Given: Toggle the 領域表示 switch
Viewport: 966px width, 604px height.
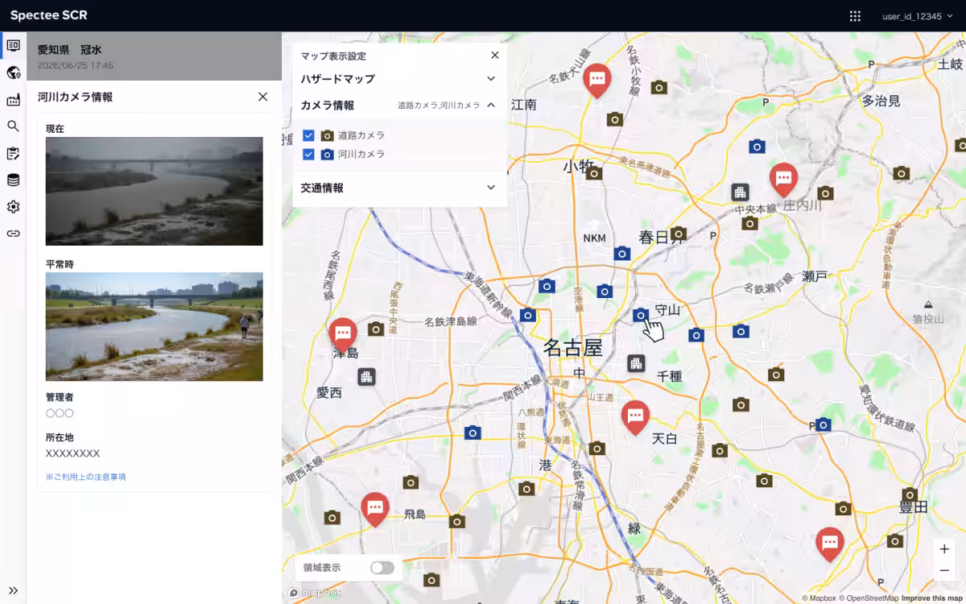Looking at the screenshot, I should click(382, 568).
